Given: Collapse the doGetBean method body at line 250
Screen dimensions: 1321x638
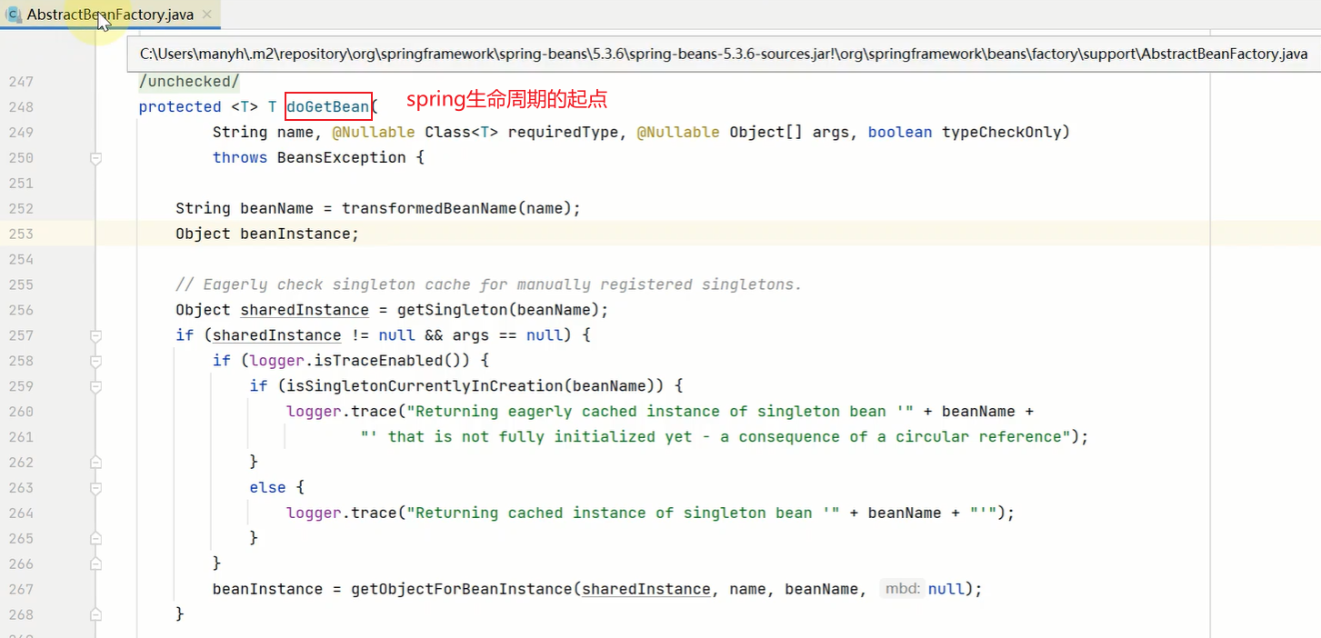Looking at the screenshot, I should (x=95, y=158).
